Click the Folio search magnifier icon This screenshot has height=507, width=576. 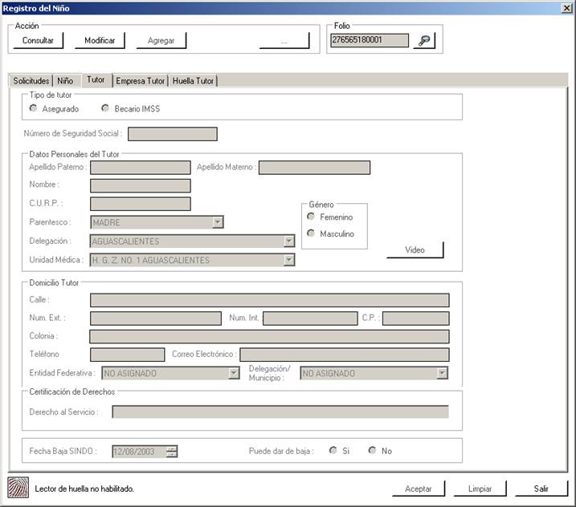[424, 40]
